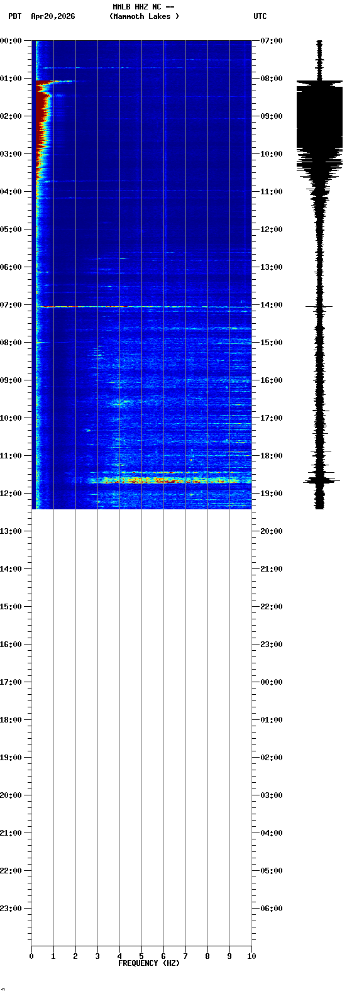Click the bright broadband band just before 12:00 PDT
Viewport: 347px width, 996px height.
pos(163,480)
